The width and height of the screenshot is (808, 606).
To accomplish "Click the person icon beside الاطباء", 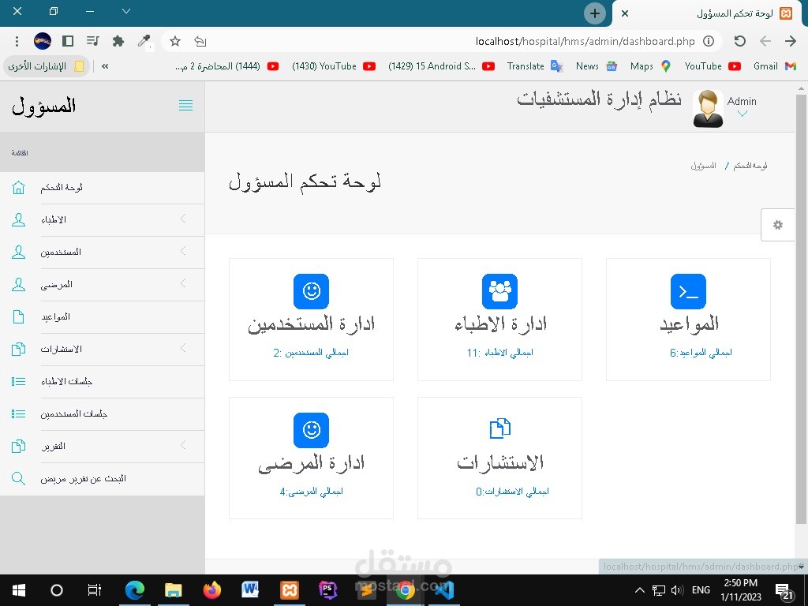I will tap(19, 220).
